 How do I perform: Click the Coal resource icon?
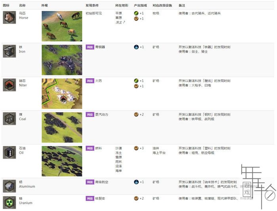click(x=9, y=119)
